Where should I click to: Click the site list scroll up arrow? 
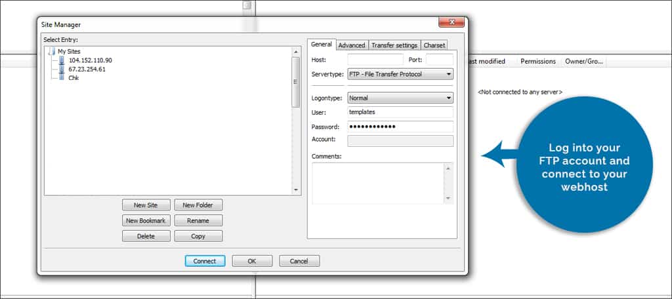click(x=296, y=52)
